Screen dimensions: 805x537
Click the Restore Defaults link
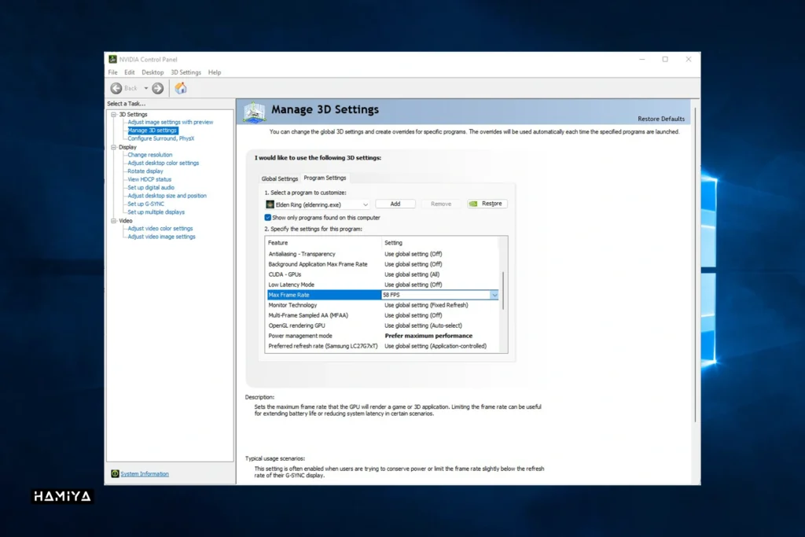[x=660, y=119]
